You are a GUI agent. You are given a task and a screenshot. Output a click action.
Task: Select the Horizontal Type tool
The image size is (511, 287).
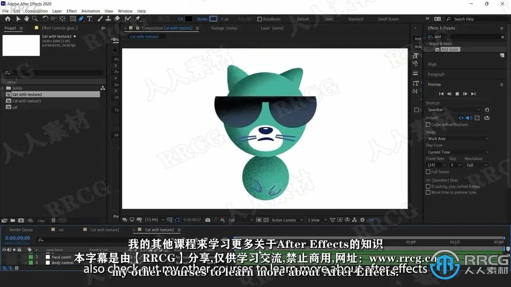tap(89, 19)
